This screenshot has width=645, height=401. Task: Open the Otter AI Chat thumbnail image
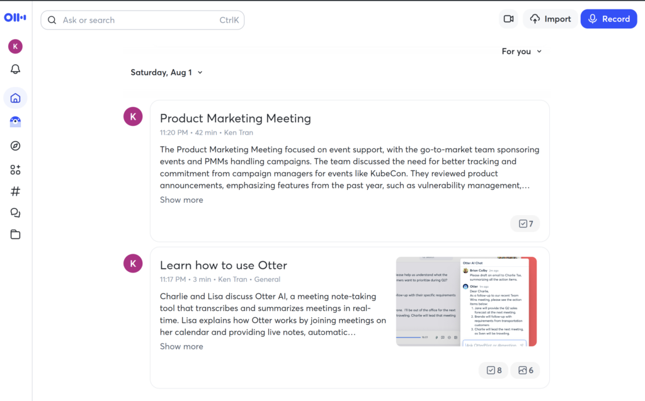pyautogui.click(x=467, y=302)
